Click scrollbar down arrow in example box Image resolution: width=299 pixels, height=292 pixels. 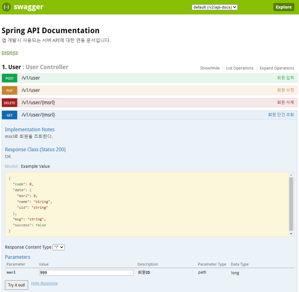coord(291,234)
